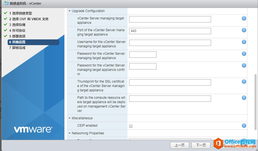The height and width of the screenshot is (151, 258).
Task: Click the 上一页 (previous page) button
Action: click(180, 145)
